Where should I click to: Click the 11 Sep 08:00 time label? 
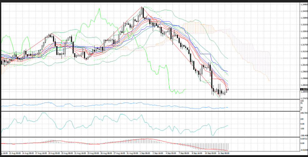224,153
